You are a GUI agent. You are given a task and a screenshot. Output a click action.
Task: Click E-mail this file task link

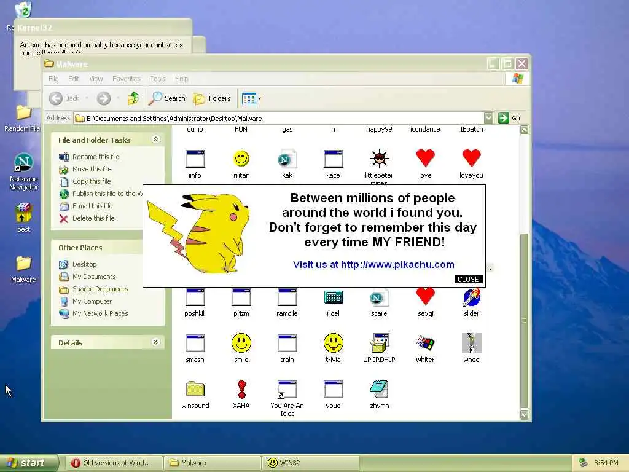point(92,206)
